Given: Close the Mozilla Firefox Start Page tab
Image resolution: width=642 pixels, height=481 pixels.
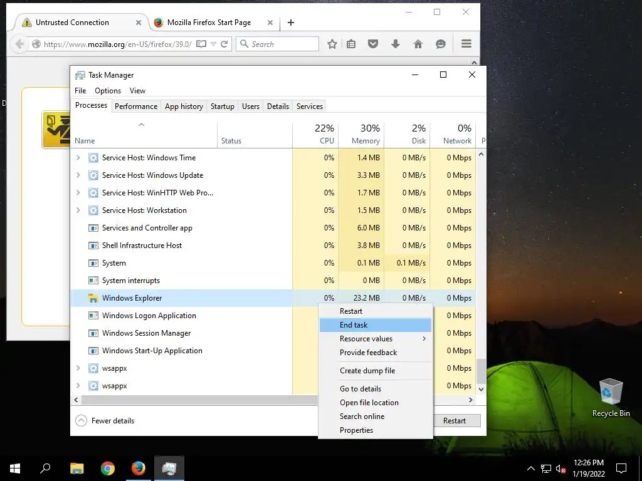Looking at the screenshot, I should pos(270,23).
